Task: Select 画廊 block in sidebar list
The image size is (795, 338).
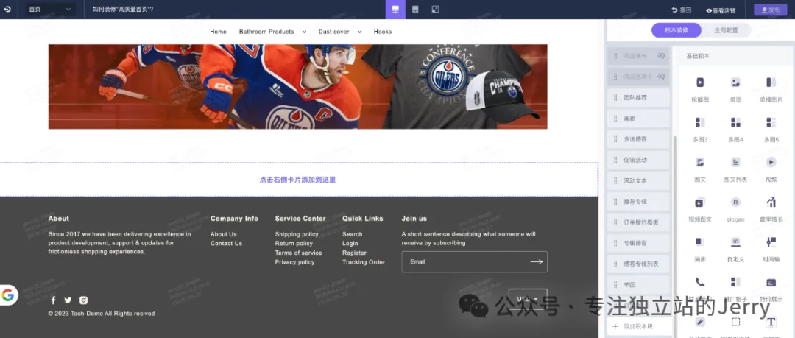Action: click(x=638, y=119)
